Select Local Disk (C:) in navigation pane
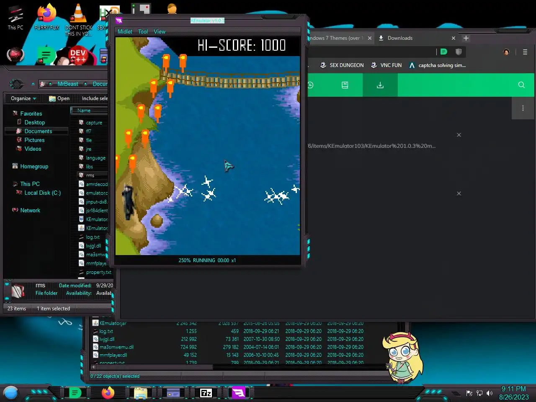 [x=42, y=193]
